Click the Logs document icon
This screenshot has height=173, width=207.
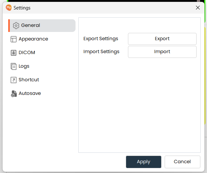tap(14, 66)
